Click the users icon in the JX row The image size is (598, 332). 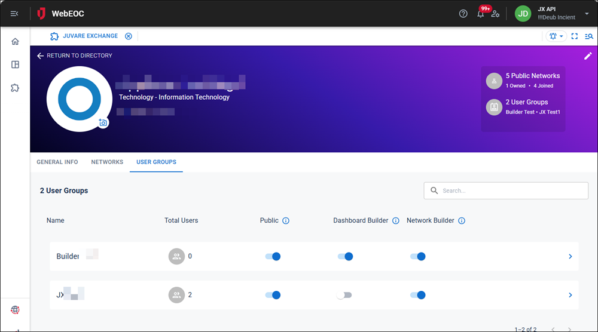(x=176, y=295)
